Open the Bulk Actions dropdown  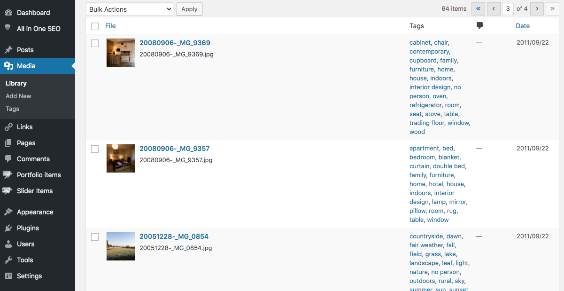coord(130,9)
